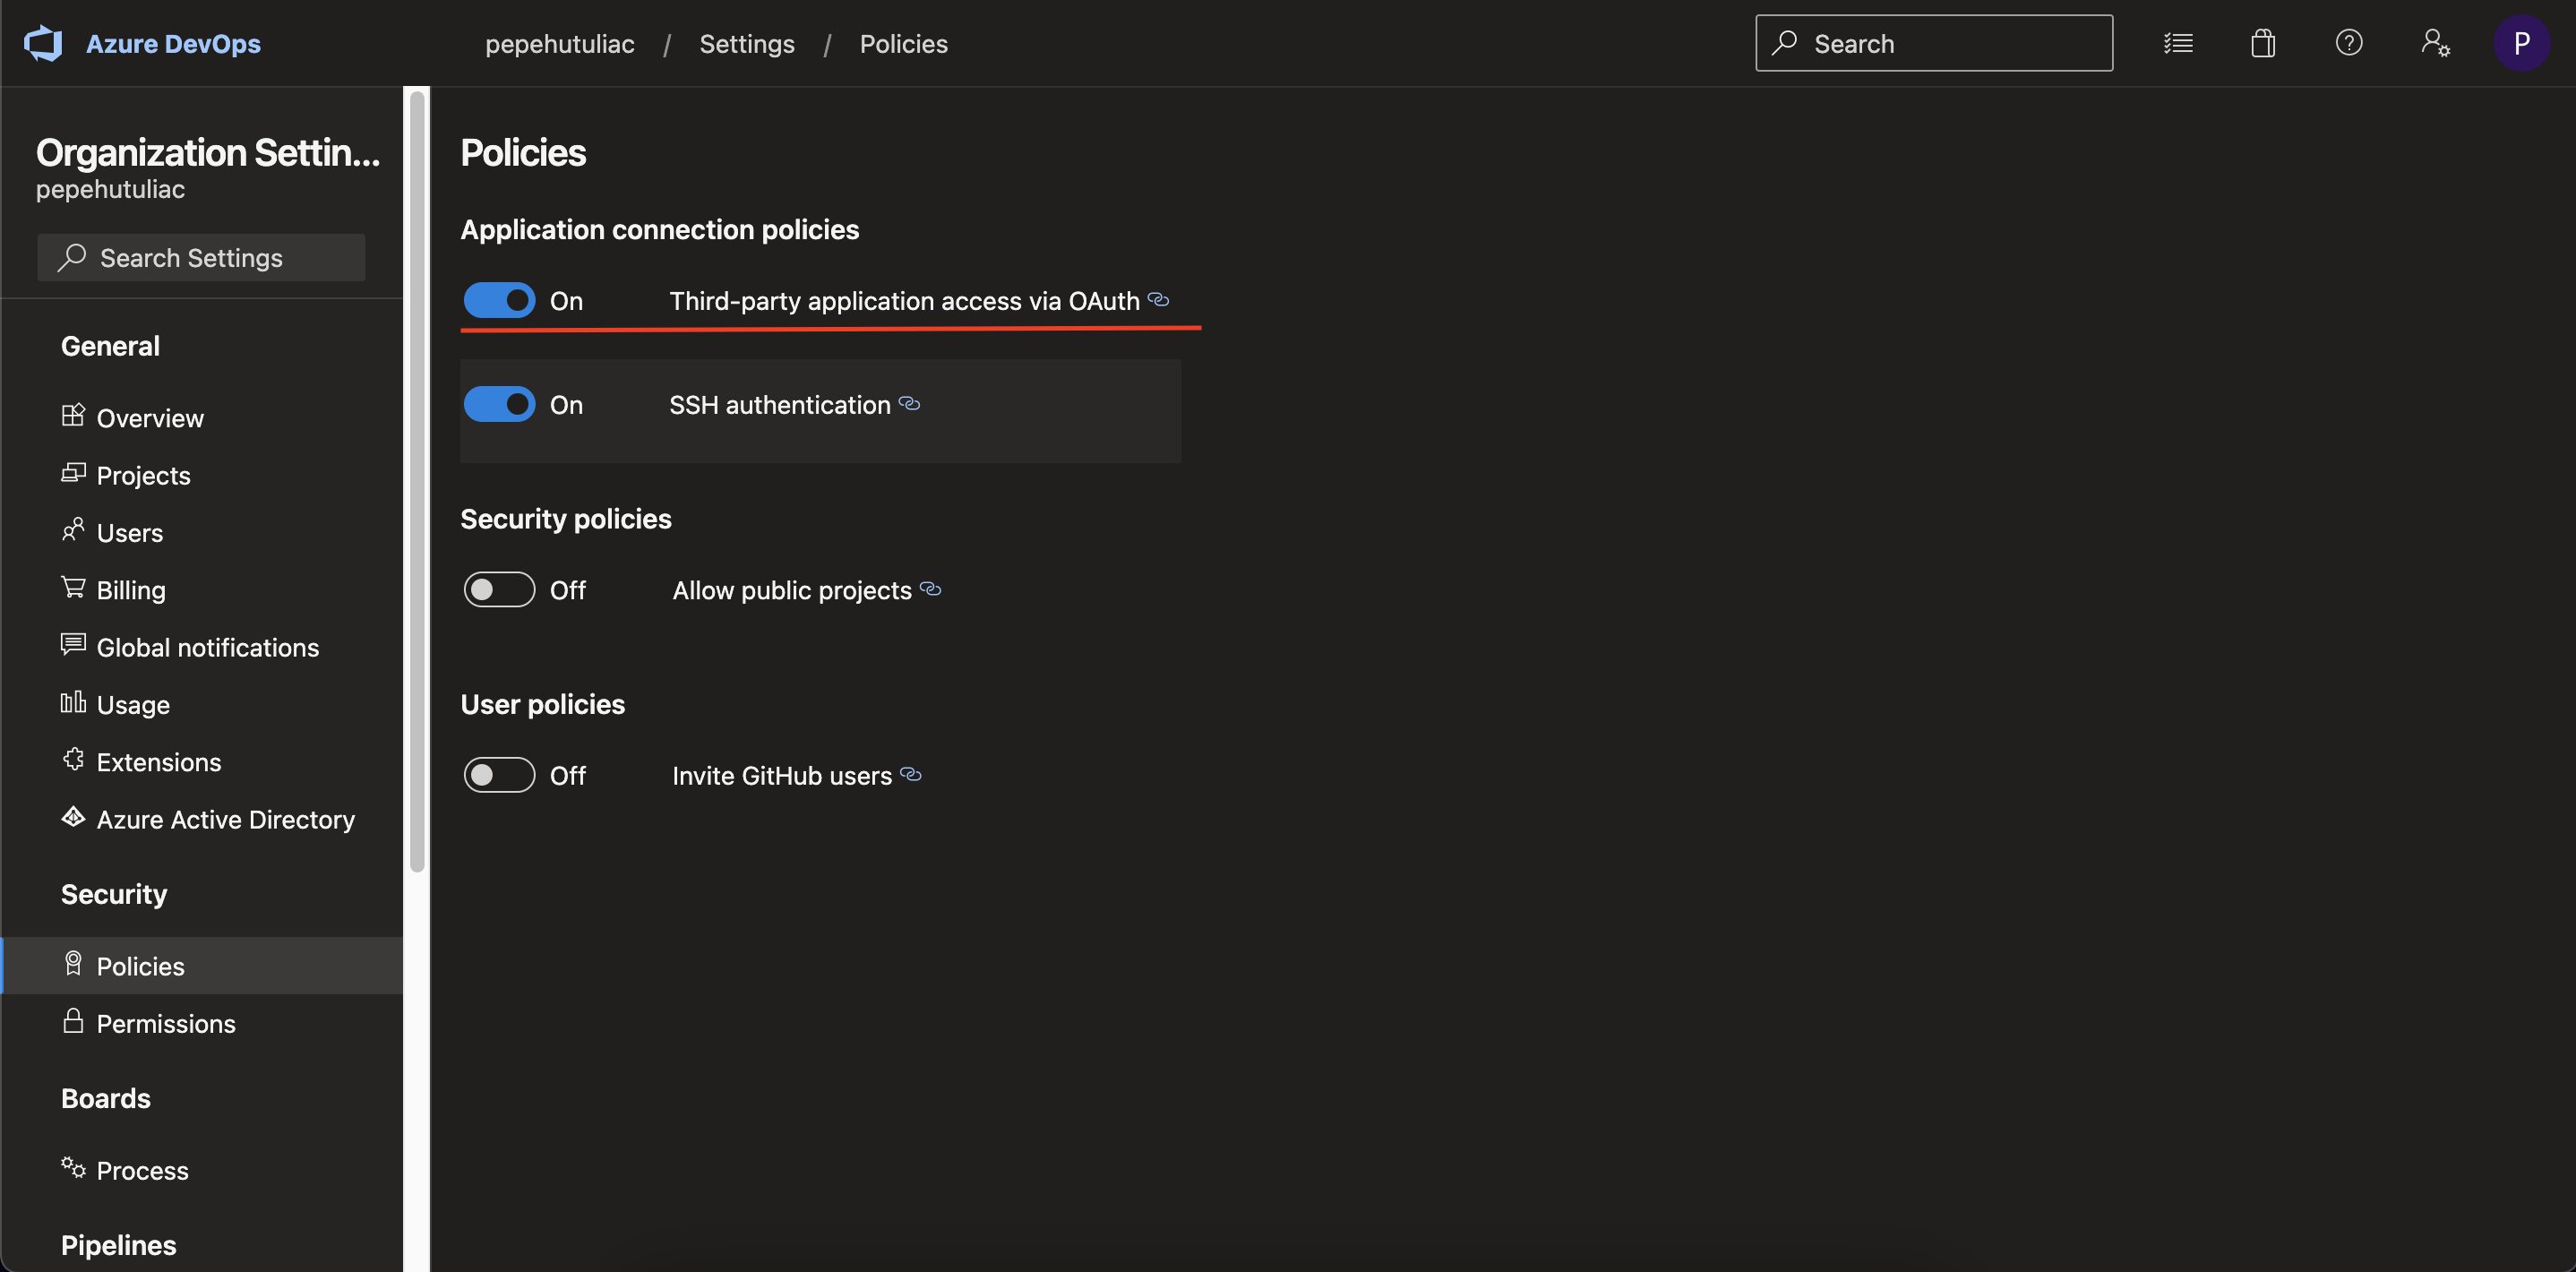Image resolution: width=2576 pixels, height=1272 pixels.
Task: Enable Invite GitHub users toggle
Action: 499,775
